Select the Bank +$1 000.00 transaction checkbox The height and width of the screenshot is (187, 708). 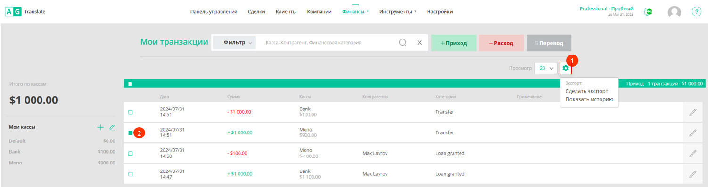131,174
